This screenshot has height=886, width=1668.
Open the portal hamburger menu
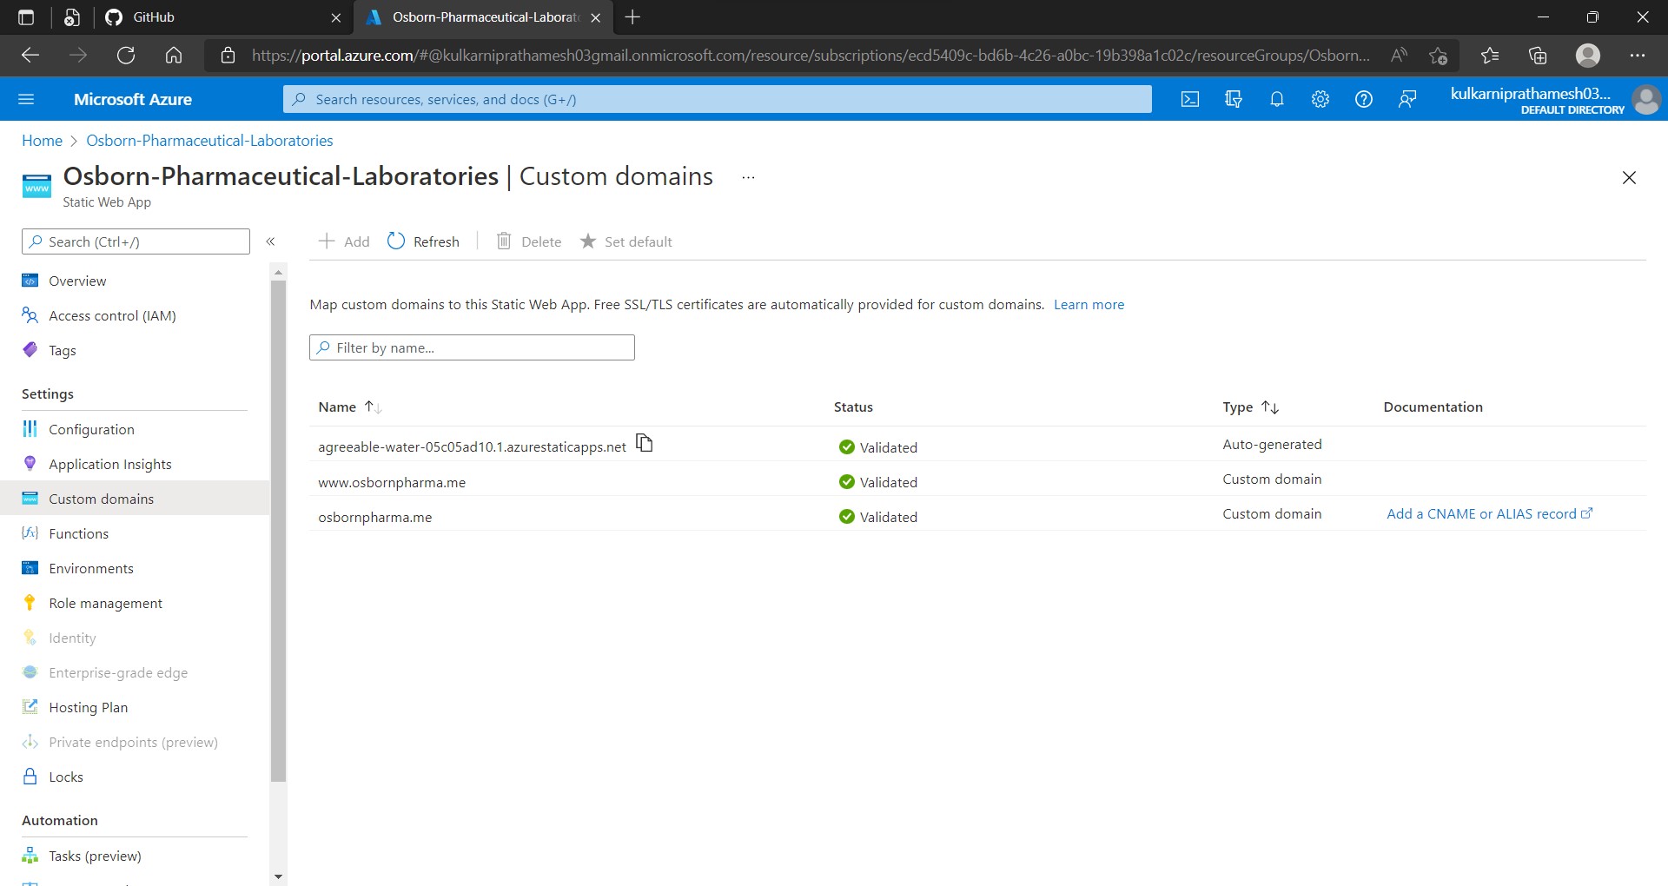[x=26, y=99]
